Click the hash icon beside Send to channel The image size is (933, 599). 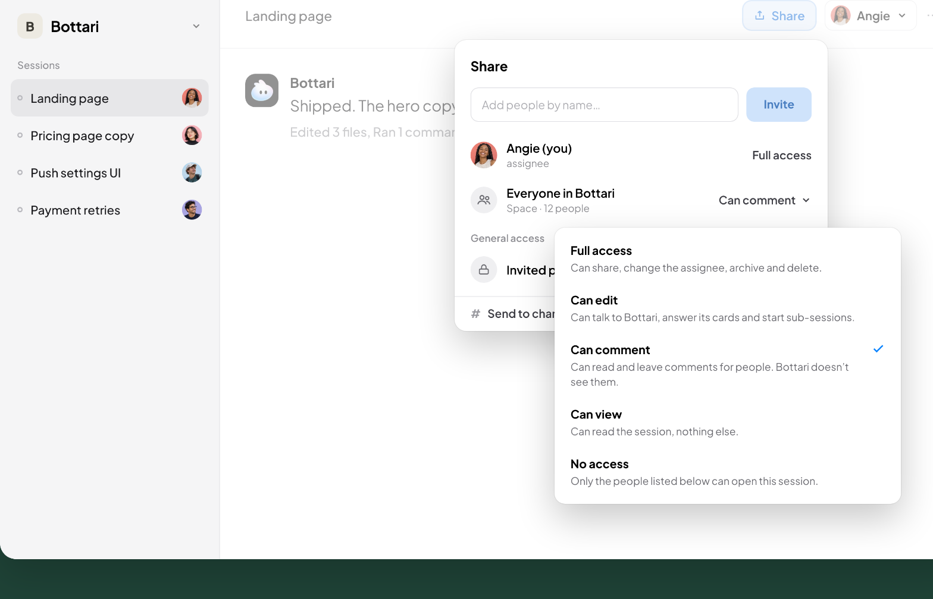tap(475, 314)
